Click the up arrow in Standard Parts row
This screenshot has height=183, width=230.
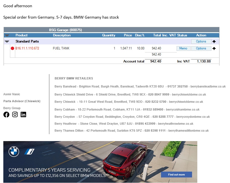tap(214, 42)
